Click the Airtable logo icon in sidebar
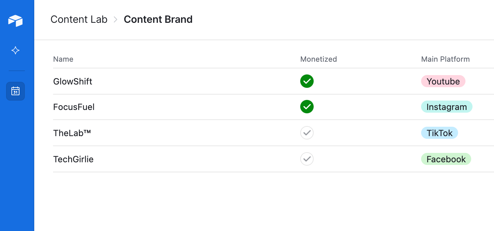Image resolution: width=494 pixels, height=231 pixels. tap(15, 21)
